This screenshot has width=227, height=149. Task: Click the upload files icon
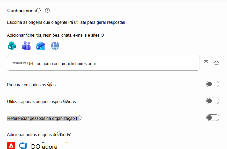point(206,62)
